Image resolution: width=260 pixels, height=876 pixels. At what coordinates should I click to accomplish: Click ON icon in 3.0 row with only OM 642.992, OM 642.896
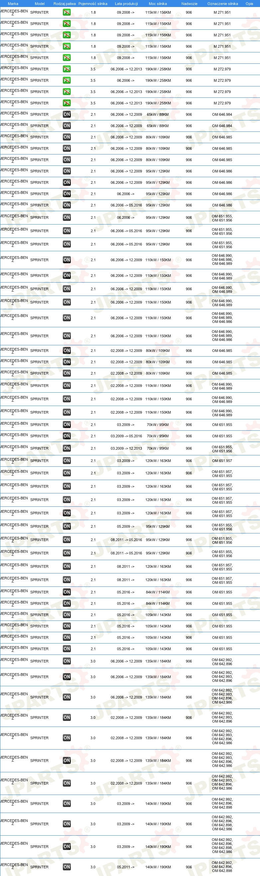click(x=67, y=661)
